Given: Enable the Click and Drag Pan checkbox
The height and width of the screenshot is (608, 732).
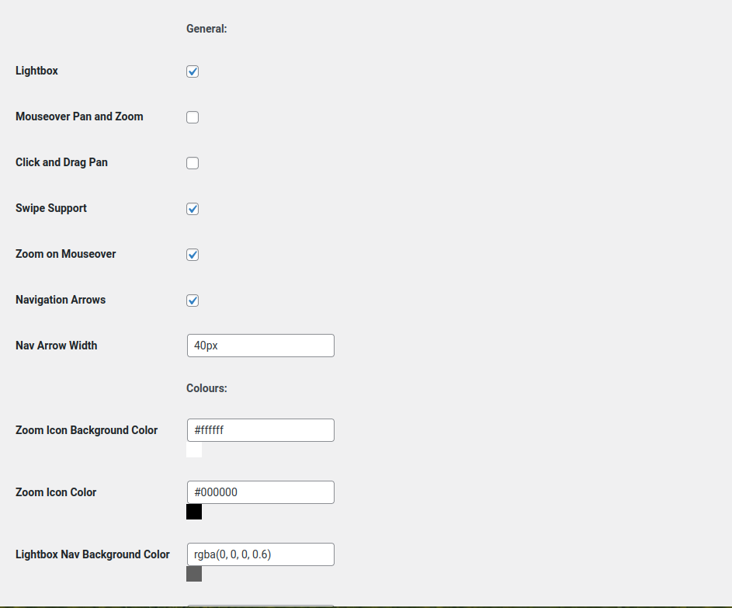Looking at the screenshot, I should point(193,163).
